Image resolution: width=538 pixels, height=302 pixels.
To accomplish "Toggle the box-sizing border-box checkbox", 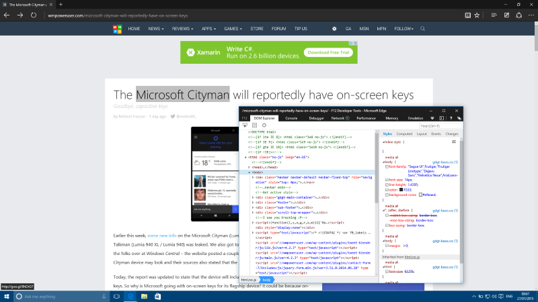I will (387, 225).
